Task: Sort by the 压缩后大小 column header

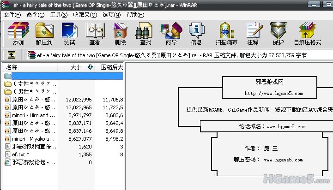Action: click(x=109, y=67)
